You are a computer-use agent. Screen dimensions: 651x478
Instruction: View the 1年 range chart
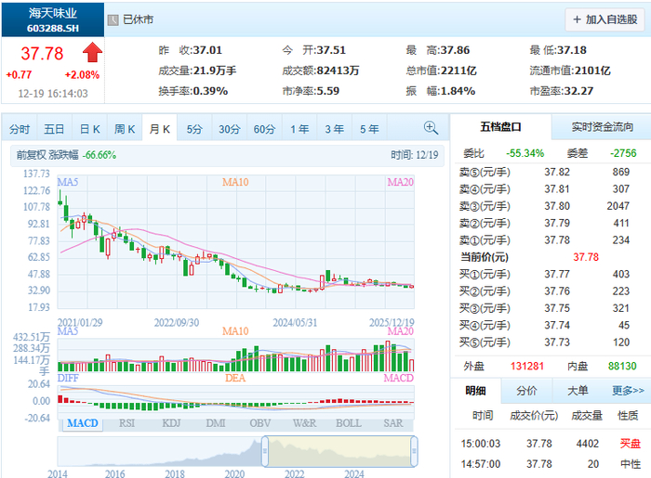point(299,129)
